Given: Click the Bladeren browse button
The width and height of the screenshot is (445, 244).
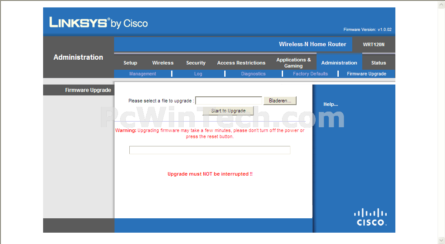Looking at the screenshot, I should click(280, 101).
